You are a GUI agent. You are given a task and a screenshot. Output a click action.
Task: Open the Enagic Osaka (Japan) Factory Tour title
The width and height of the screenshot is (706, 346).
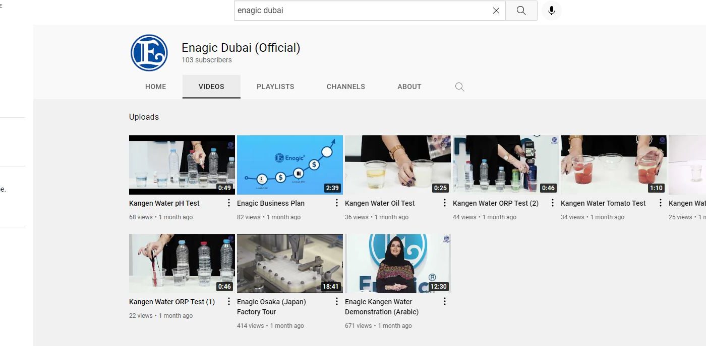pyautogui.click(x=271, y=307)
